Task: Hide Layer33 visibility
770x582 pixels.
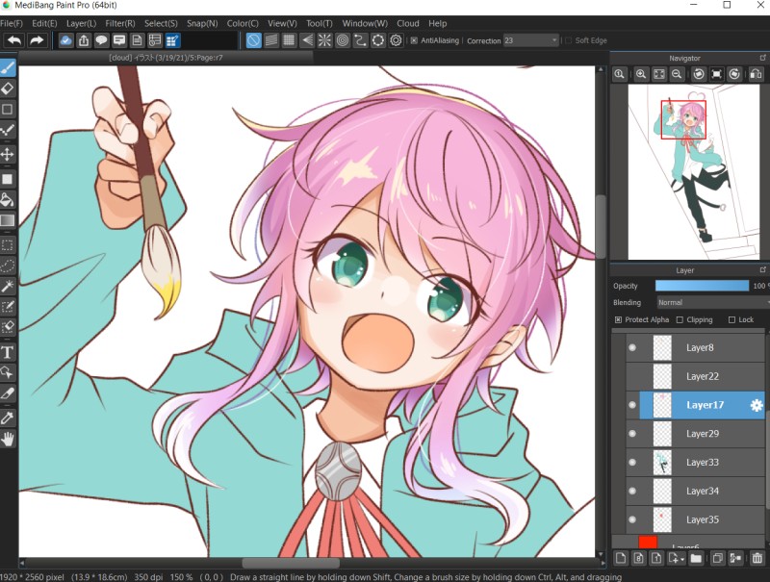Action: 632,463
